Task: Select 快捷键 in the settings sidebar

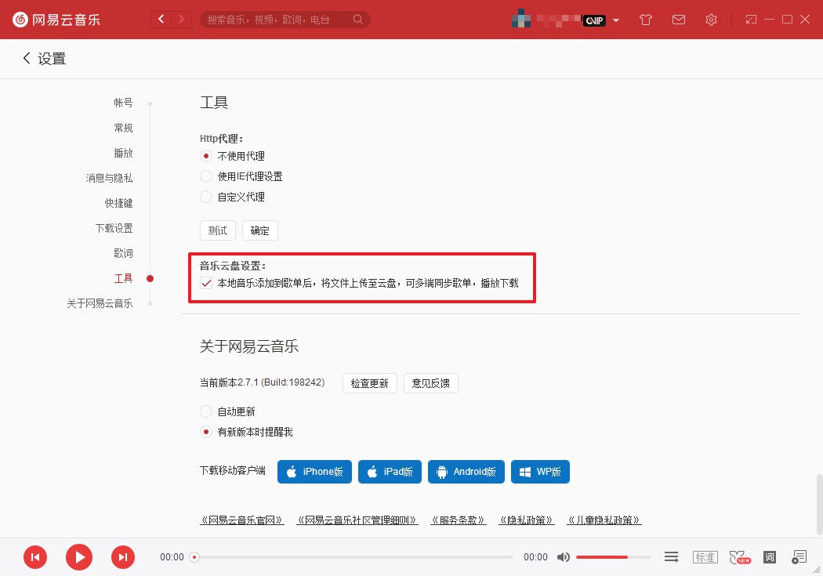Action: coord(118,203)
